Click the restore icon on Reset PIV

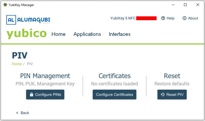click(163, 95)
